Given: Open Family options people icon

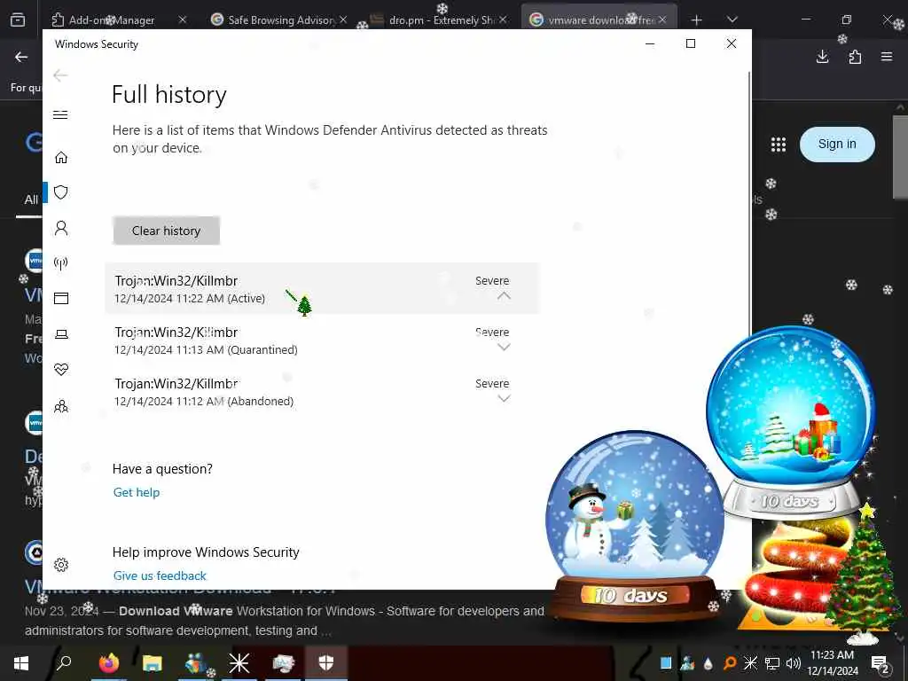Looking at the screenshot, I should [61, 406].
